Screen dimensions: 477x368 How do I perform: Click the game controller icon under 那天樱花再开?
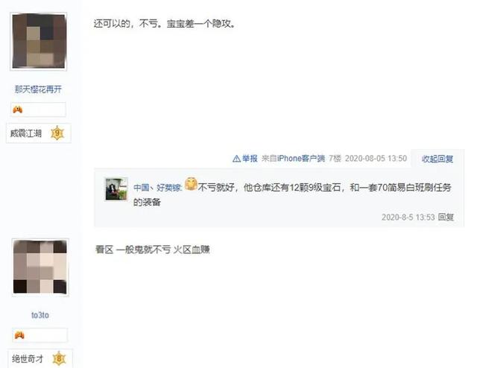coord(18,110)
